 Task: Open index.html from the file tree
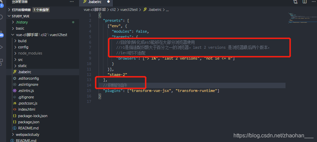27,109
